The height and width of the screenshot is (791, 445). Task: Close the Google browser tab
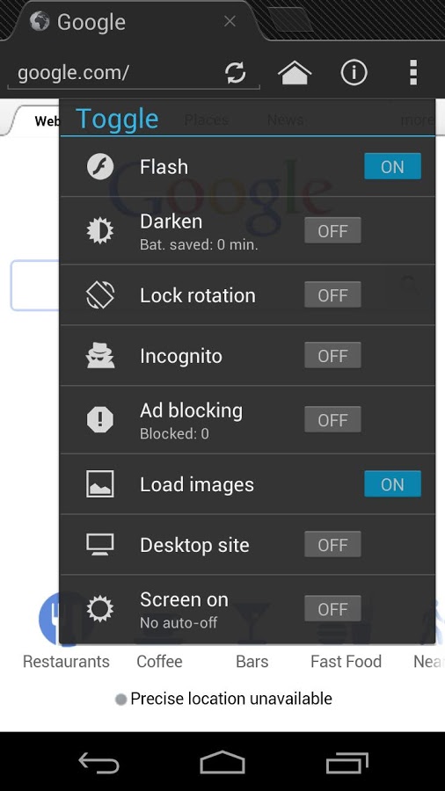(230, 22)
